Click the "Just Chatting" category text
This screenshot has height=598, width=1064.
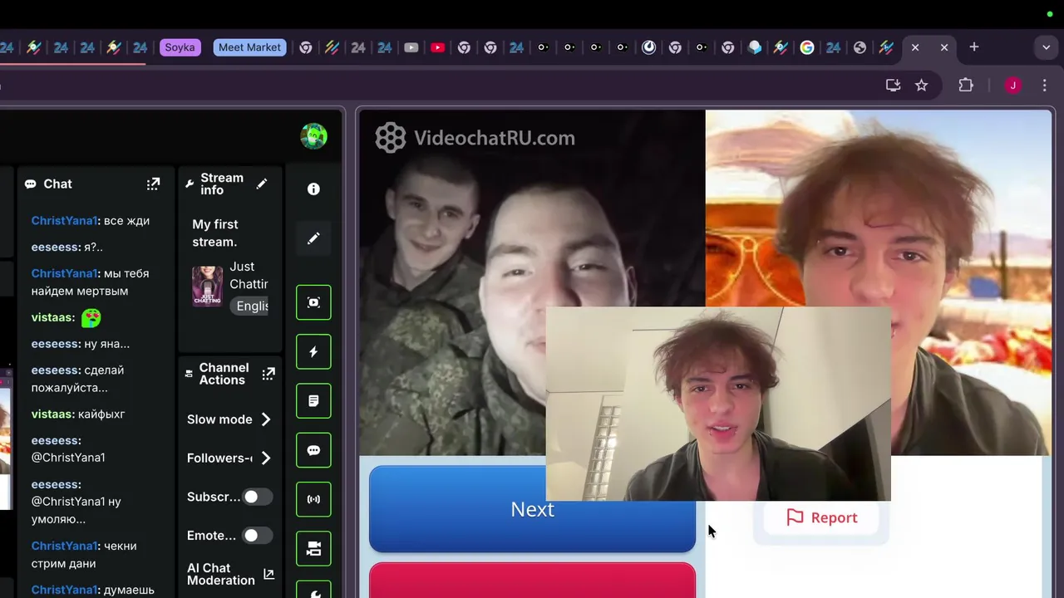pyautogui.click(x=249, y=275)
